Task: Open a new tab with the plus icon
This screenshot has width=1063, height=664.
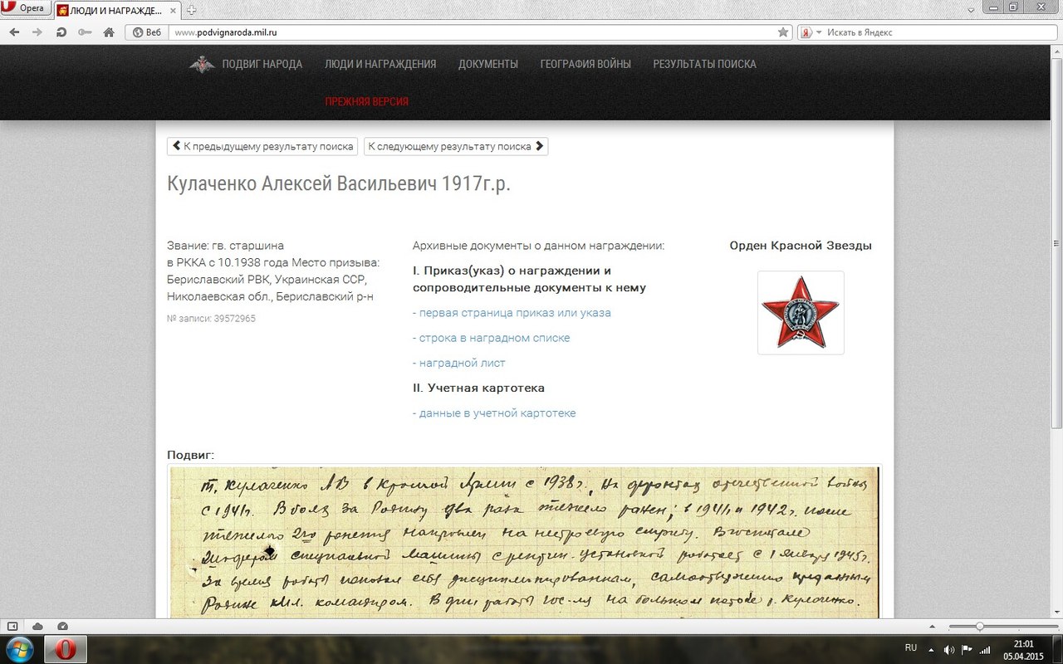Action: tap(192, 10)
